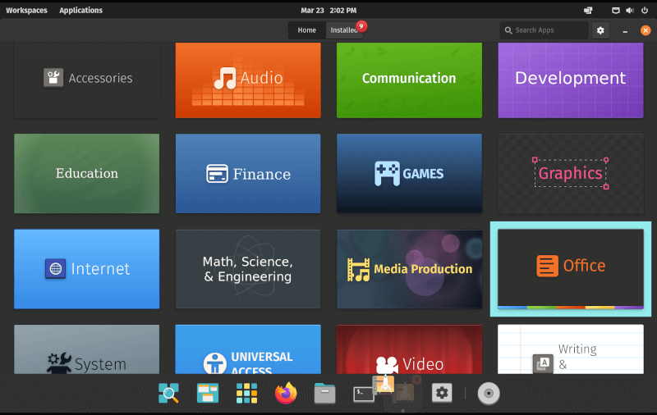Click the Media Production film icon

pyautogui.click(x=358, y=269)
